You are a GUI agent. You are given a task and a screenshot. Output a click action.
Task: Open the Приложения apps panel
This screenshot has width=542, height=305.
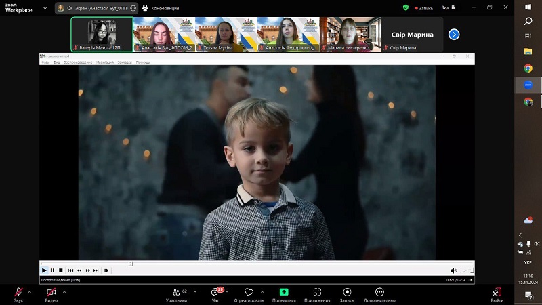(317, 295)
